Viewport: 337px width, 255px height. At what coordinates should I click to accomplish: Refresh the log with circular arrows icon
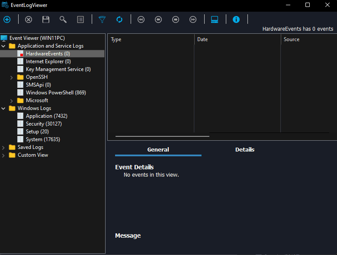click(119, 19)
